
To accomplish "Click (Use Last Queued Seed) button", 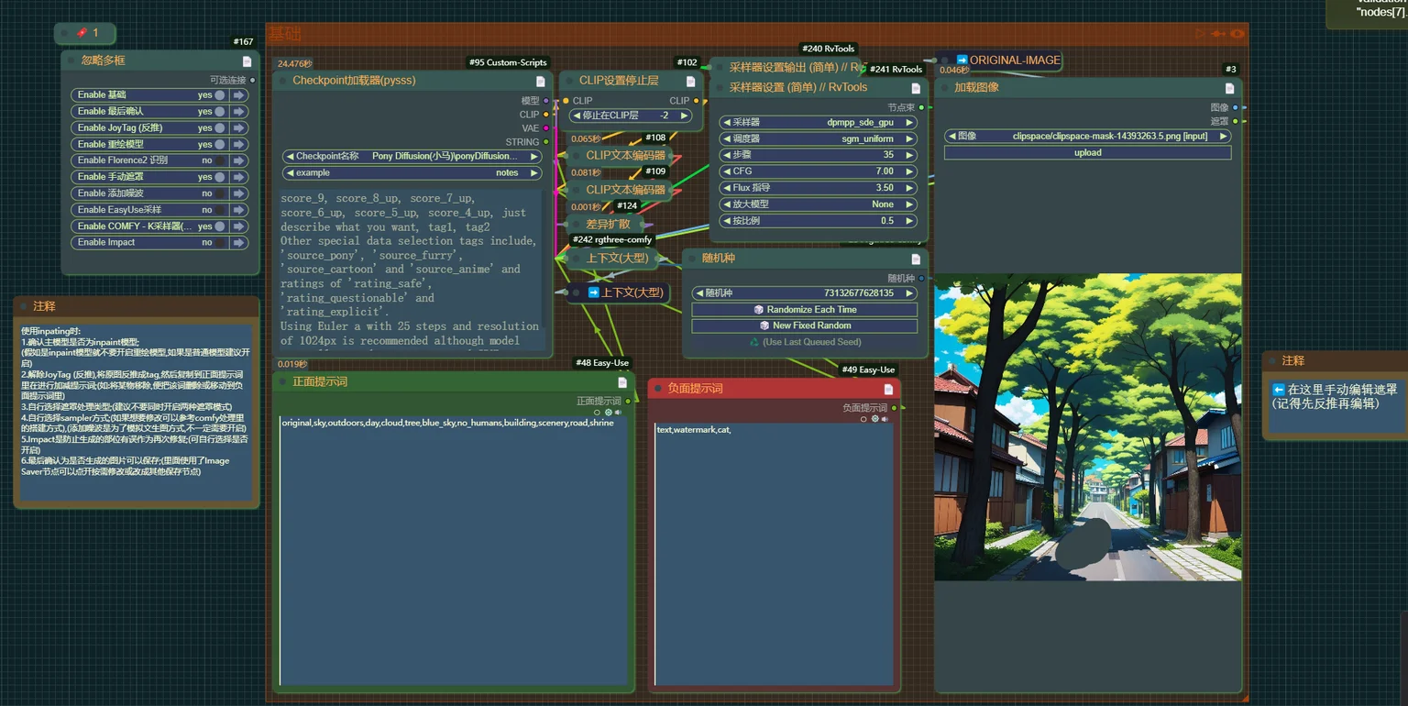I will (x=805, y=342).
